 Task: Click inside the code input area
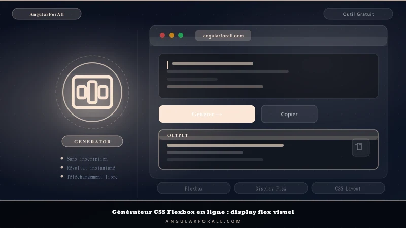click(268, 75)
